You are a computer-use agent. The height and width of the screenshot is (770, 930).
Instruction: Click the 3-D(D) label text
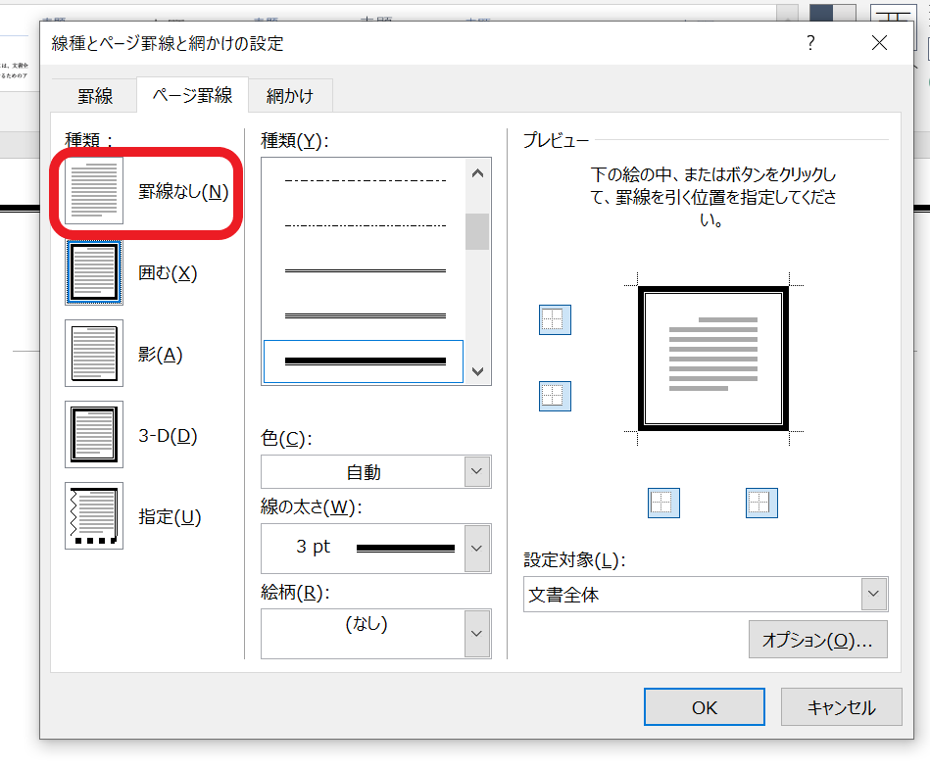pyautogui.click(x=168, y=435)
